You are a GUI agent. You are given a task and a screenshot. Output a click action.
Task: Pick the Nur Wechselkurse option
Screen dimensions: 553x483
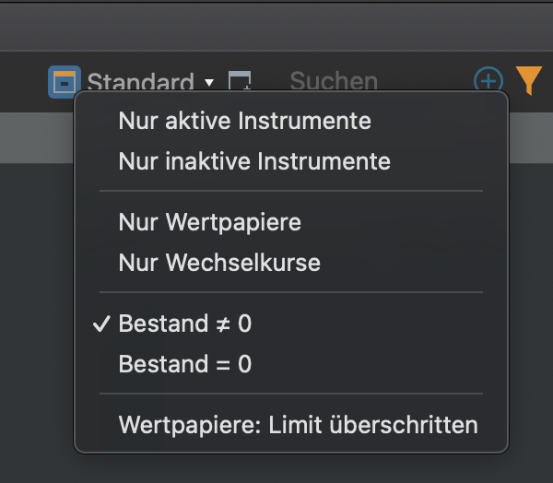click(x=219, y=263)
